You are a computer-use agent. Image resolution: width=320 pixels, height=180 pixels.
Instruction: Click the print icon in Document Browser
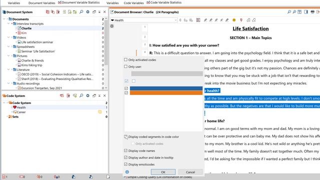tap(312, 12)
